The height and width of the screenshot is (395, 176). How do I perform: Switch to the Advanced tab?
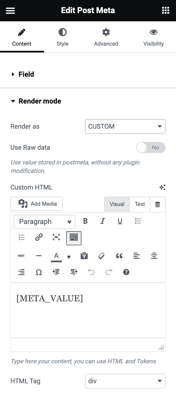[106, 37]
